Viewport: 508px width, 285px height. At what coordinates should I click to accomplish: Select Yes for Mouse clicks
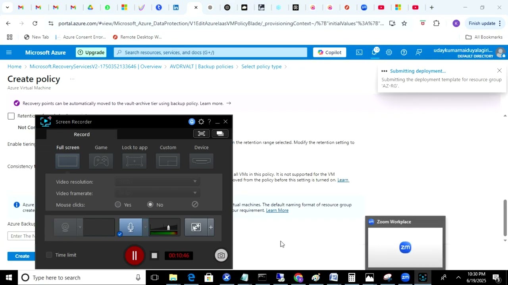[118, 205]
